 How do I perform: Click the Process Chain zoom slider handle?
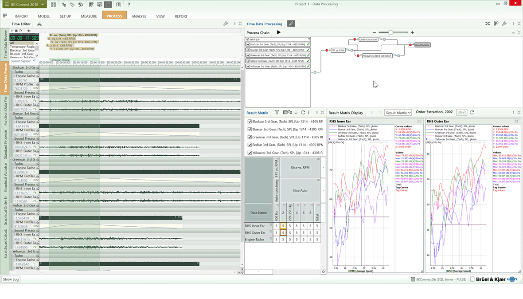coord(390,32)
